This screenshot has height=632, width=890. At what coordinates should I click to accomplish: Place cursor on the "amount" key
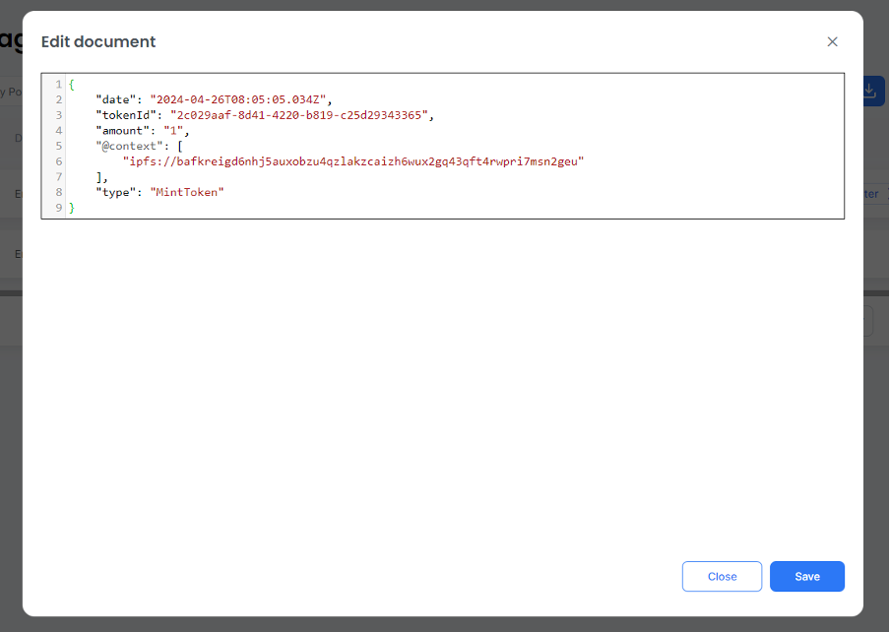tap(124, 130)
